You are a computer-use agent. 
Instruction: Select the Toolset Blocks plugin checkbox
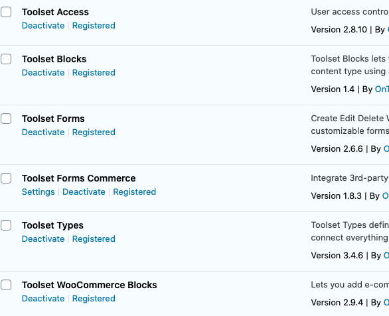(x=6, y=59)
